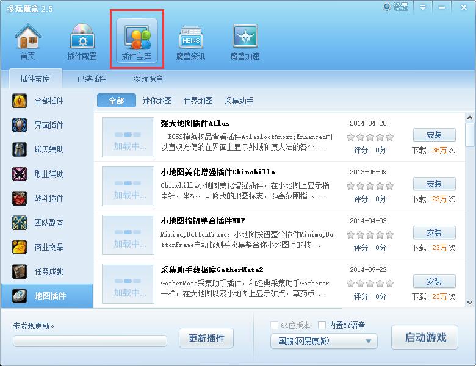
Task: Switch to 多玩魔盒 tab
Action: (148, 79)
